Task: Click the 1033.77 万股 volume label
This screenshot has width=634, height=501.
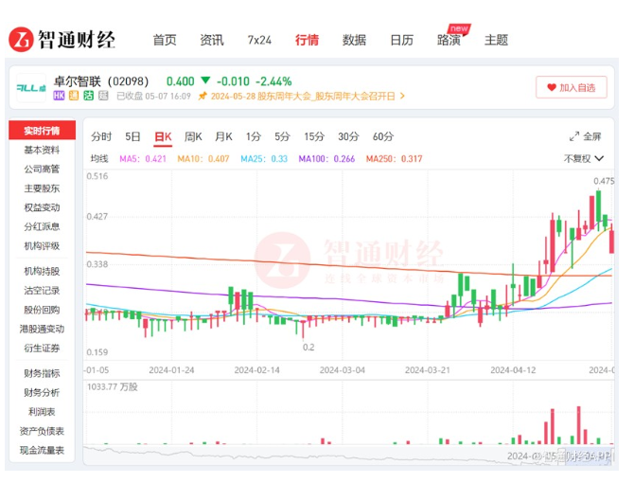Action: click(x=113, y=386)
